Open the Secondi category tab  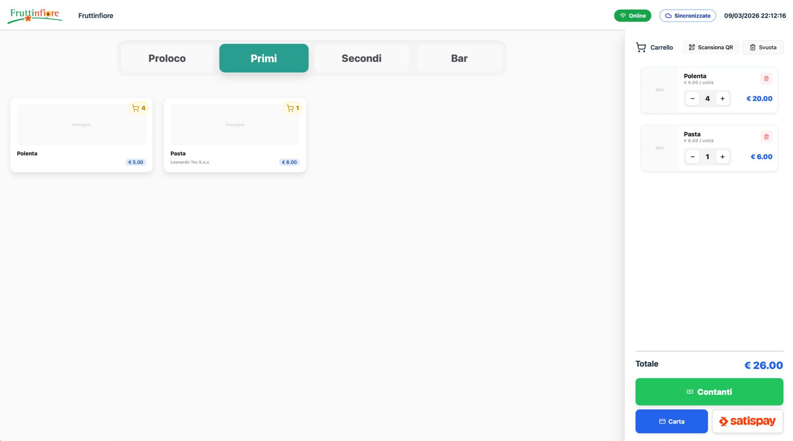361,58
